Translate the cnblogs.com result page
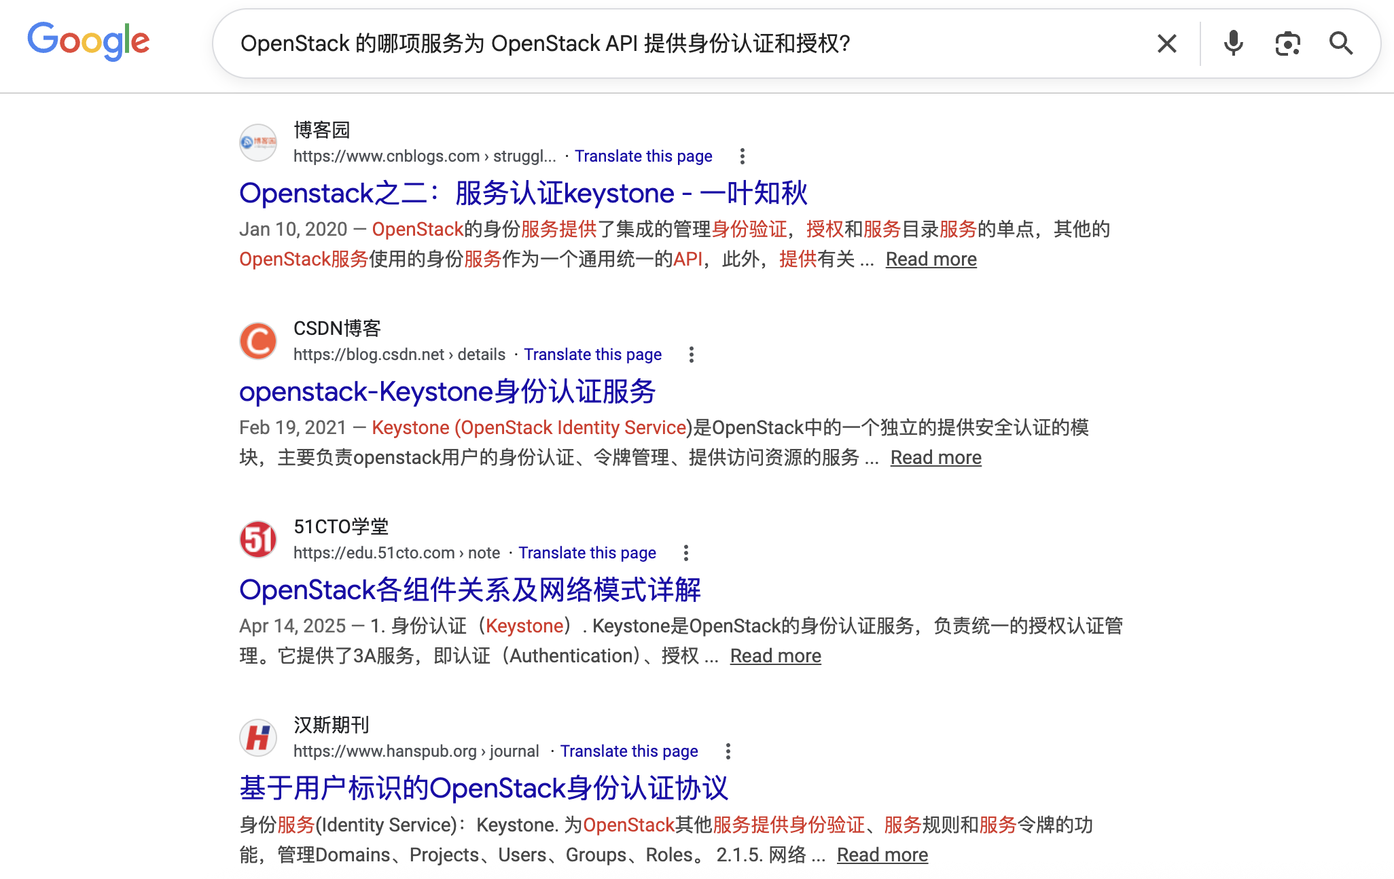Viewport: 1394px width, 879px height. click(x=643, y=156)
